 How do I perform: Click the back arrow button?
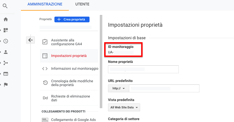(x=30, y=40)
